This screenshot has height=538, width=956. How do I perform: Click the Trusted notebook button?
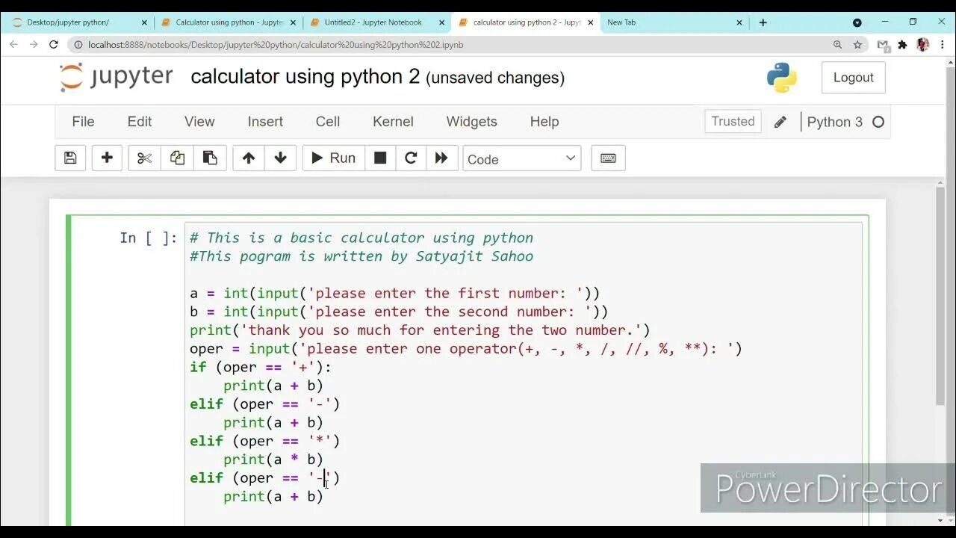coord(733,121)
